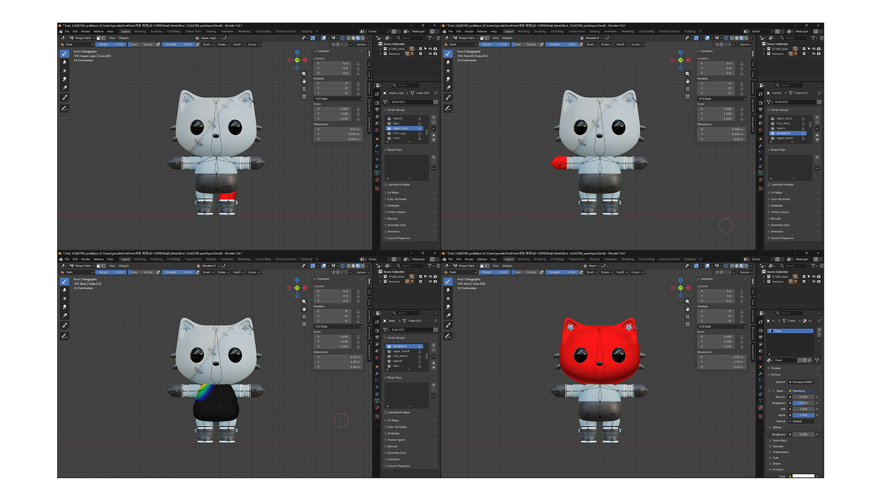This screenshot has width=885, height=498.
Task: Switch to Sculpting workspace in Body window
Action: click(156, 259)
